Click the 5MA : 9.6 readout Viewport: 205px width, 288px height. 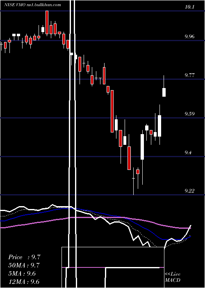click(x=22, y=274)
